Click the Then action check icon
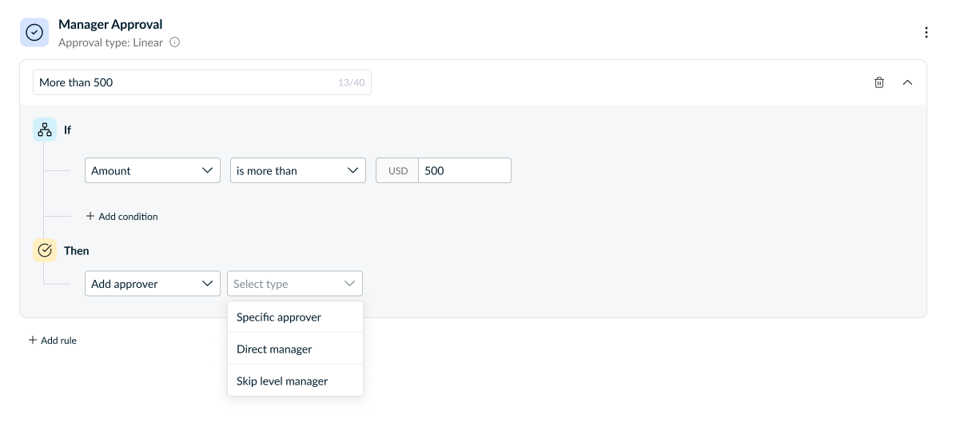956x423 pixels. [x=45, y=250]
